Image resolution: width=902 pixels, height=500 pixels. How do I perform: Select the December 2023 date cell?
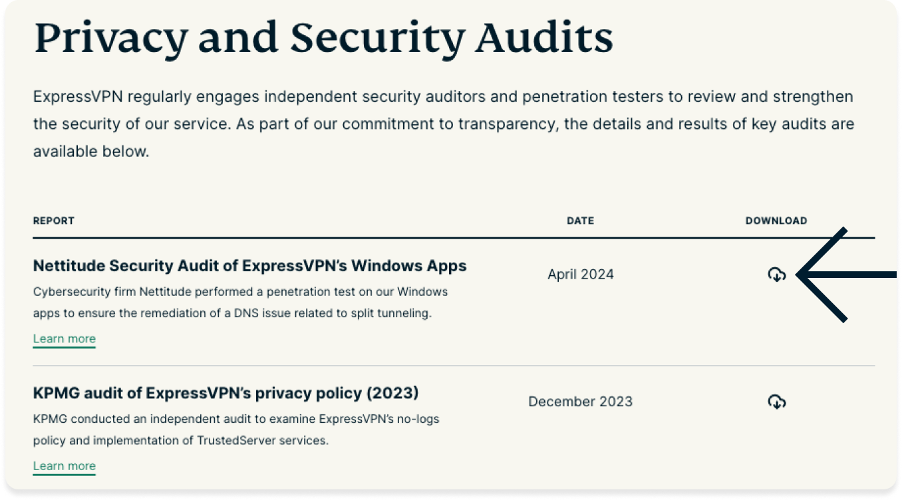[x=581, y=402]
